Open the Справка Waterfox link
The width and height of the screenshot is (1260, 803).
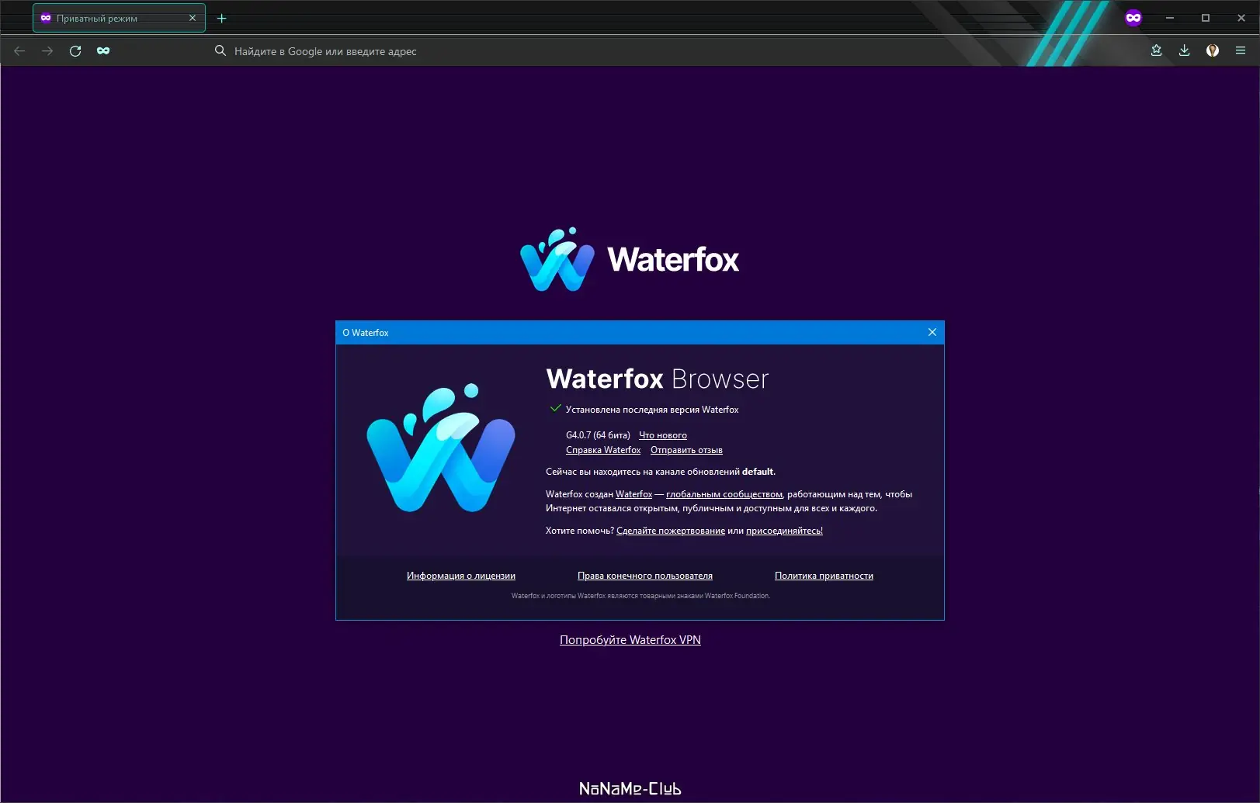pos(603,450)
